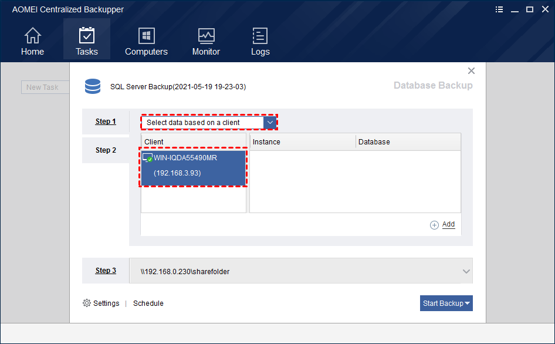Click the client IP (192.168.3.93)
This screenshot has width=555, height=344.
[177, 173]
